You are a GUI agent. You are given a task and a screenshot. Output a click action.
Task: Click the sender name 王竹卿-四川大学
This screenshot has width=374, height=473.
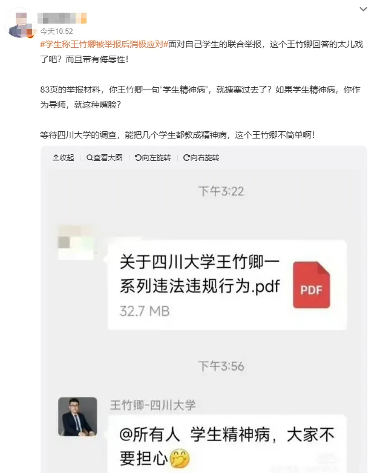pos(153,405)
